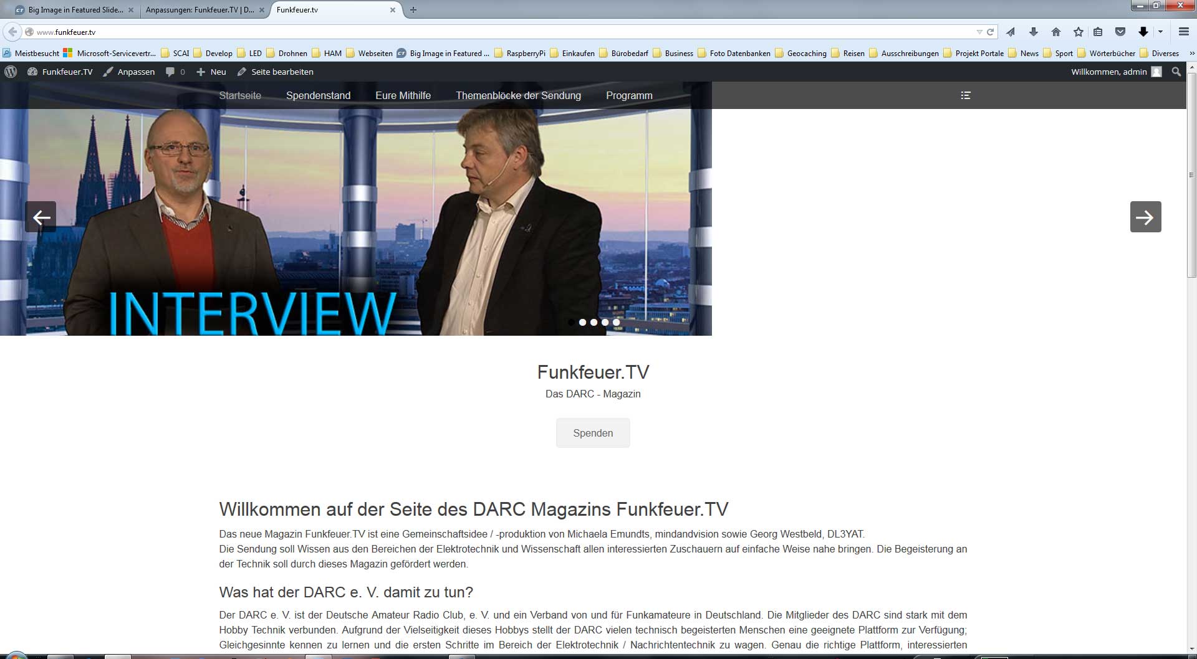Open the Firefox hamburger menu
1197x659 pixels.
pyautogui.click(x=1183, y=32)
